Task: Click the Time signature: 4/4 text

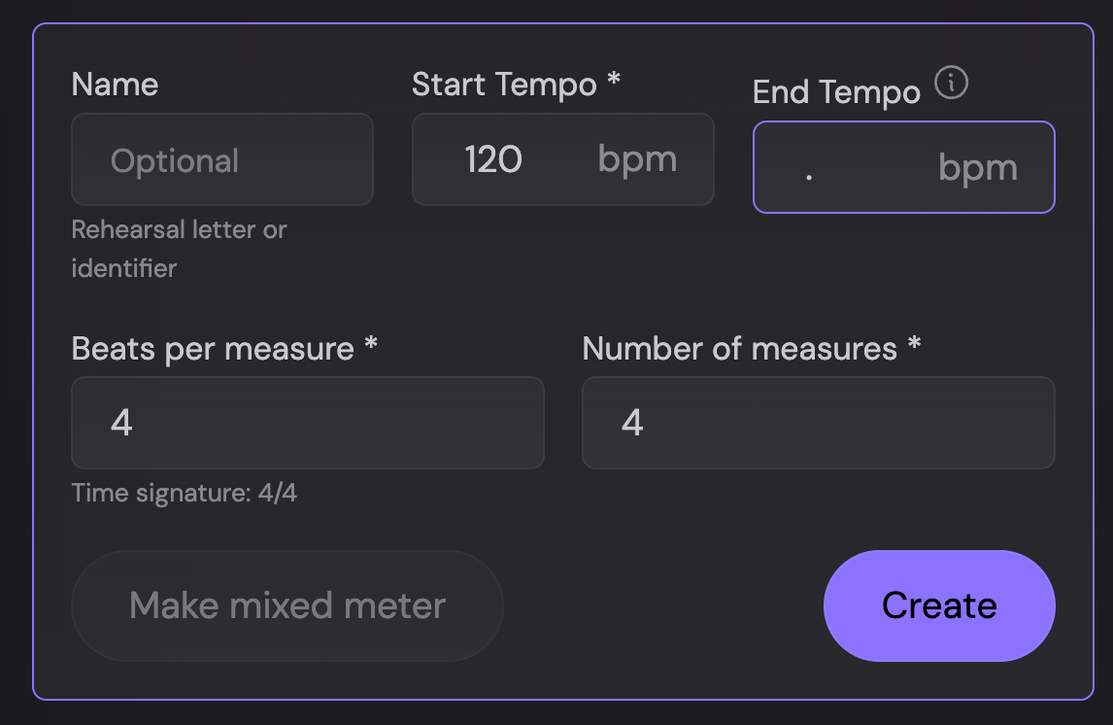Action: point(185,493)
